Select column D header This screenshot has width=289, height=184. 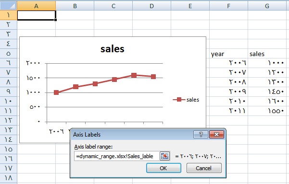tap(151, 6)
